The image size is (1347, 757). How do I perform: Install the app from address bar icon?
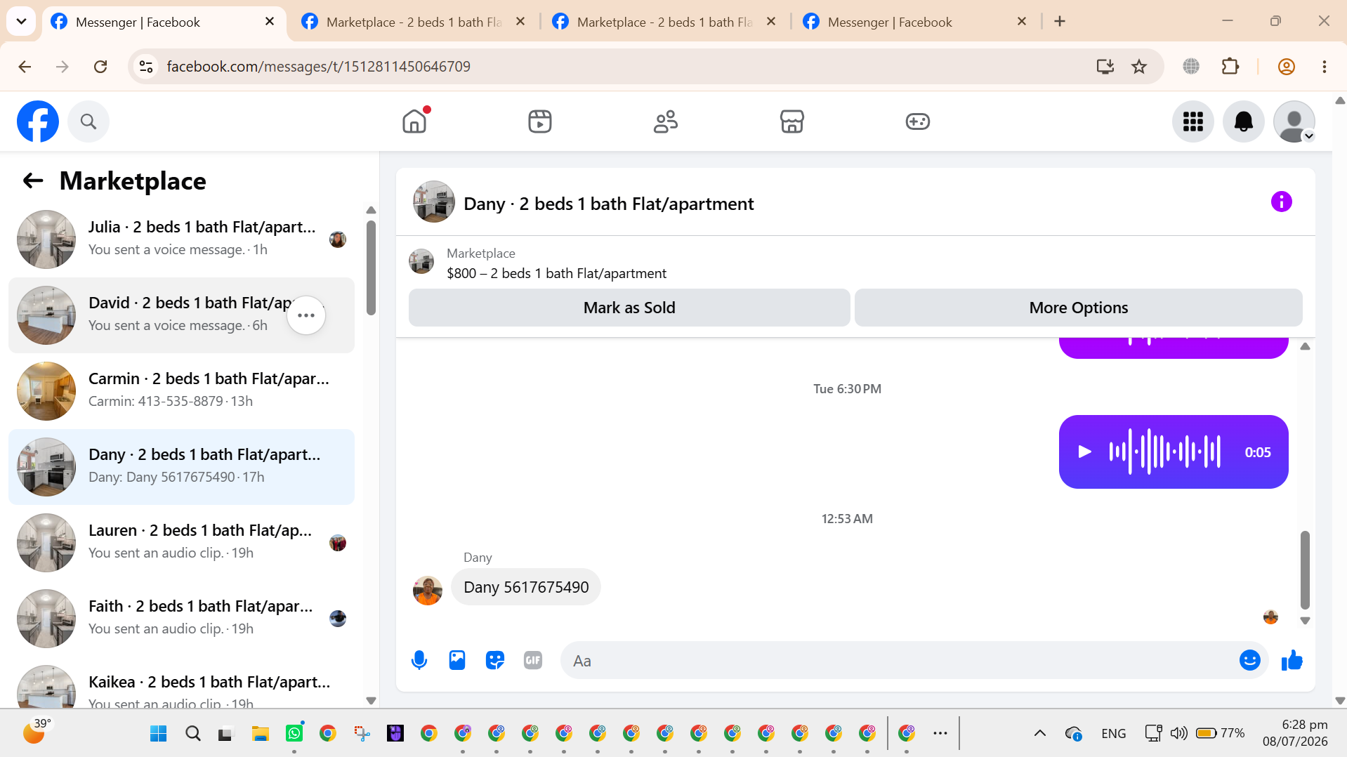1105,67
